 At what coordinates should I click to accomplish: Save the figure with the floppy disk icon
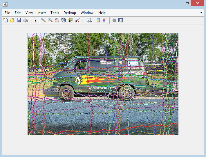tap(19, 20)
